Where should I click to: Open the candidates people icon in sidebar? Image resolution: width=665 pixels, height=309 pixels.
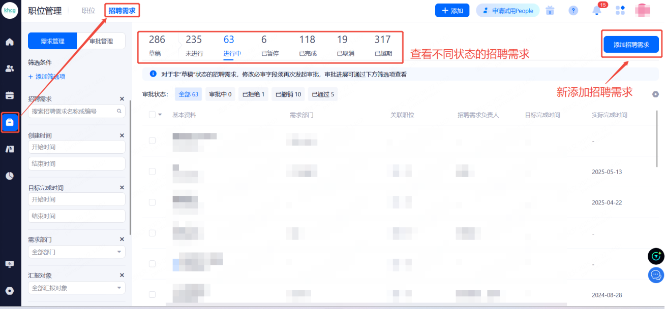10,68
